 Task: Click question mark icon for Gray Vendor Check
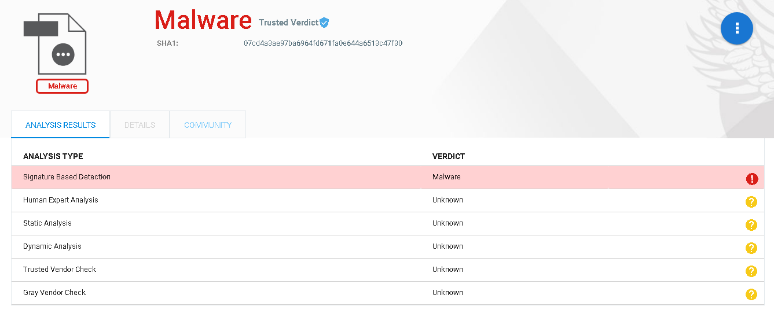point(751,294)
